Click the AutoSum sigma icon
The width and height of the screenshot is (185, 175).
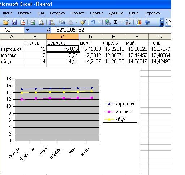point(116,22)
